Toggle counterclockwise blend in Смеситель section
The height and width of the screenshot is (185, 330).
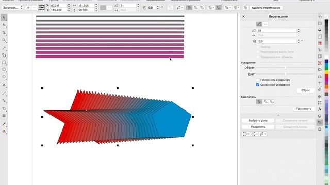click(272, 102)
